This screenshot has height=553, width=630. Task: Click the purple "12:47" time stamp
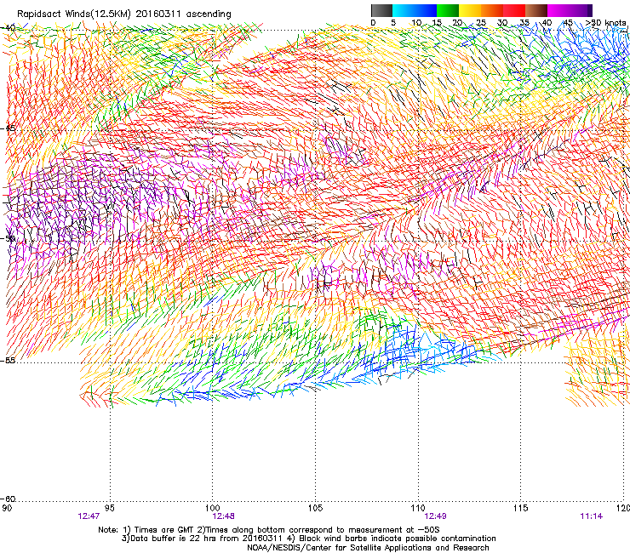pos(89,516)
